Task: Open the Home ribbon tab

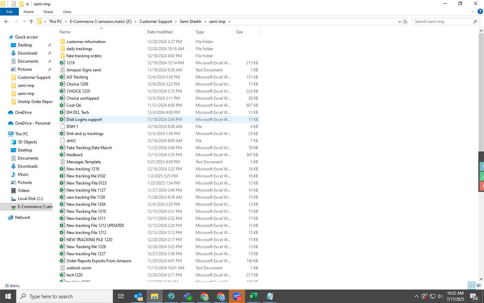Action: (x=29, y=12)
